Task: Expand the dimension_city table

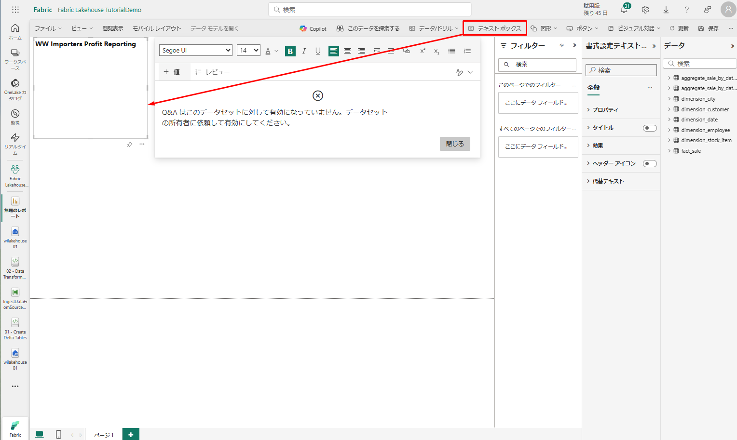Action: tap(669, 99)
